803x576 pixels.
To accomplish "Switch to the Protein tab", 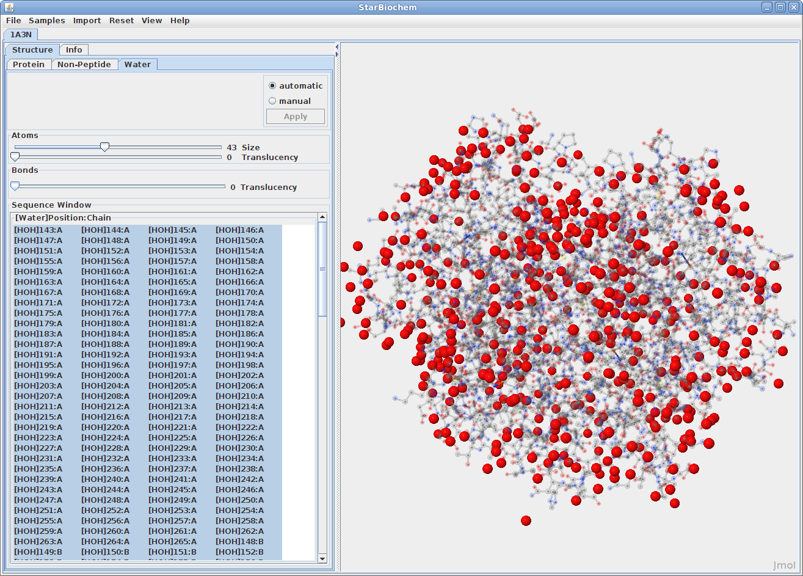I will click(x=29, y=64).
